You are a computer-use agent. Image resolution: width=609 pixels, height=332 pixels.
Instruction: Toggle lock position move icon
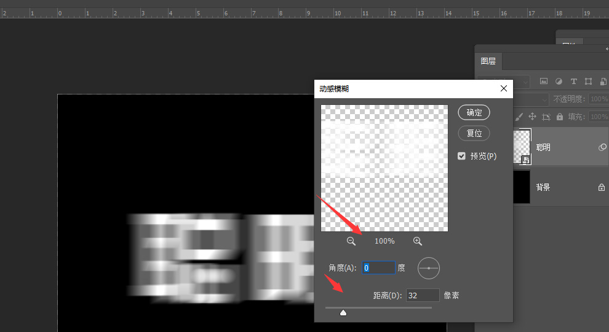coord(532,117)
